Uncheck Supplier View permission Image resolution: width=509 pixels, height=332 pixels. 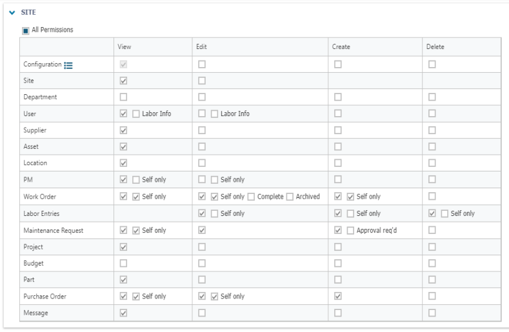click(x=123, y=130)
